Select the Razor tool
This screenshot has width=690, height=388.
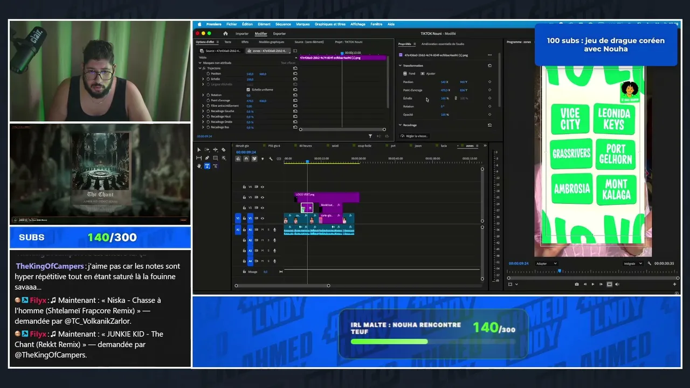224,150
